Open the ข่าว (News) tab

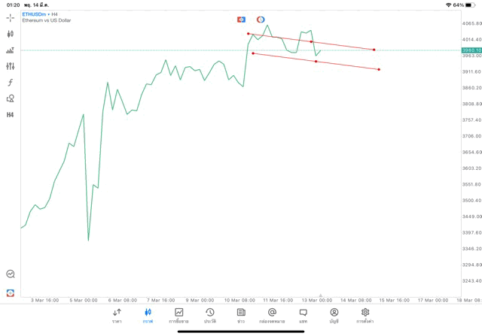point(241,315)
